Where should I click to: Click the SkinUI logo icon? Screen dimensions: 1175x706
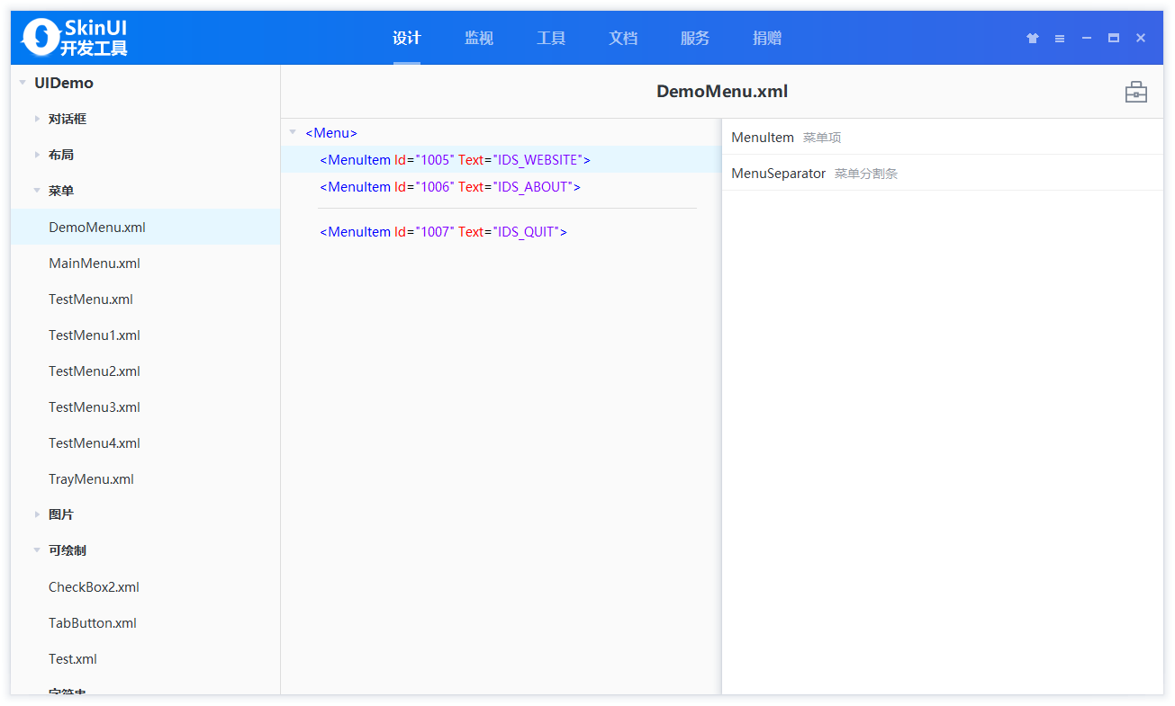click(40, 37)
